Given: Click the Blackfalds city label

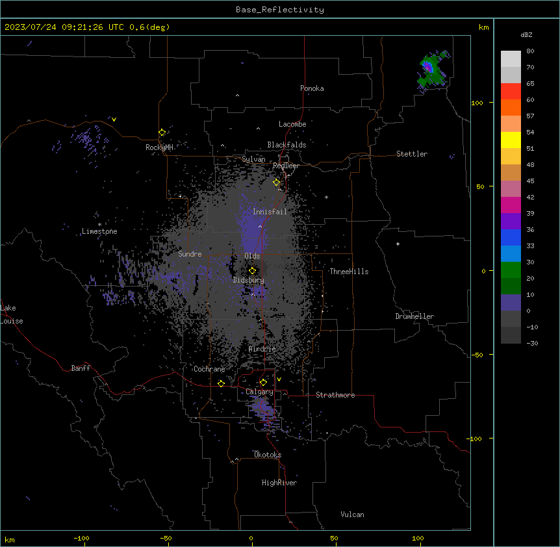Looking at the screenshot, I should [x=286, y=145].
